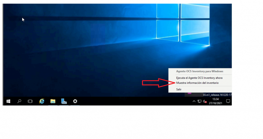Image resolution: width=263 pixels, height=139 pixels.
Task: Show hidden system tray icons
Action: [x=194, y=101]
